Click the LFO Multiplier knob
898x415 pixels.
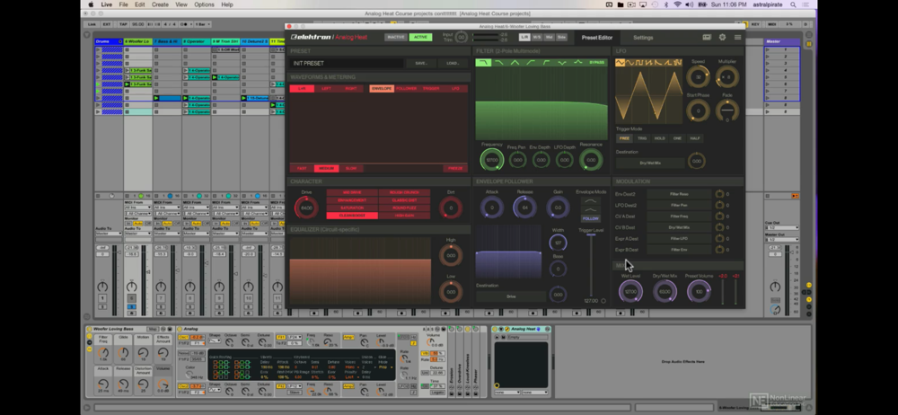coord(726,77)
